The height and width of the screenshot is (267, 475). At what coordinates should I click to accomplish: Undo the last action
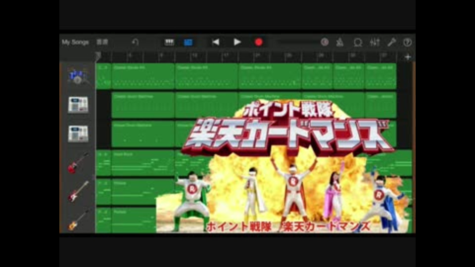coord(135,42)
